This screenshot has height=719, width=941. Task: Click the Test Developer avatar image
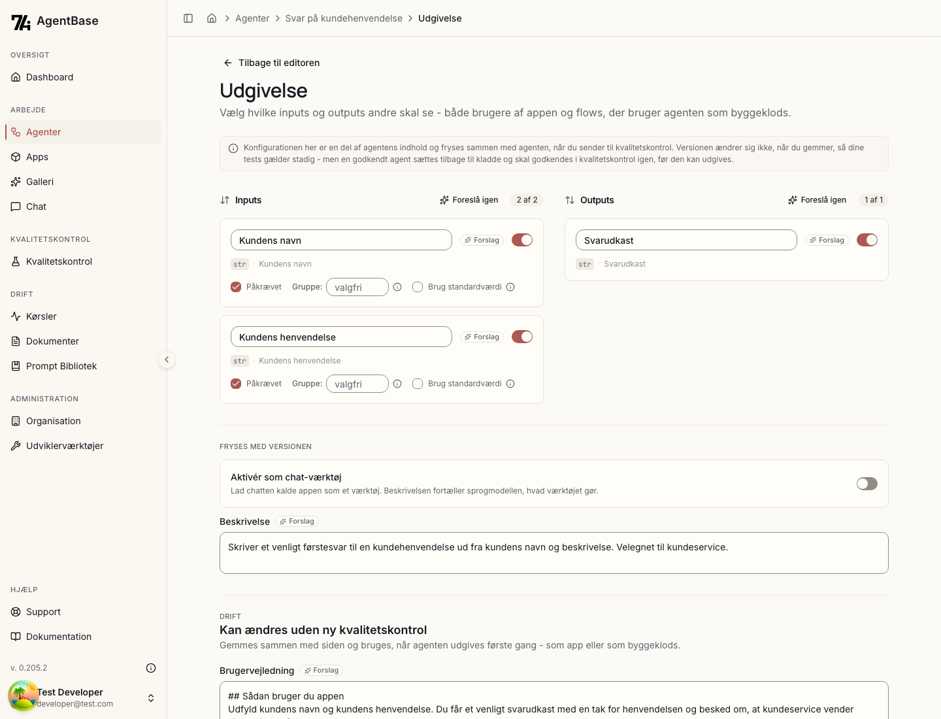coord(24,695)
